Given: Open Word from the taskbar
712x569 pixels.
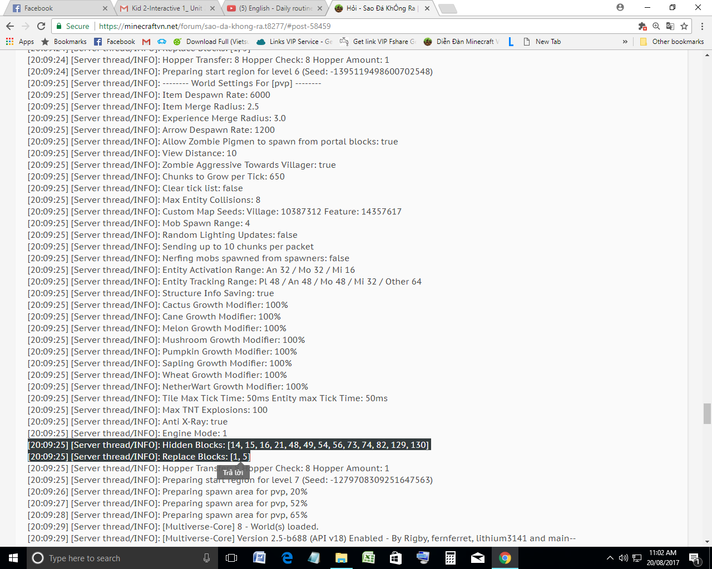Looking at the screenshot, I should [x=259, y=558].
